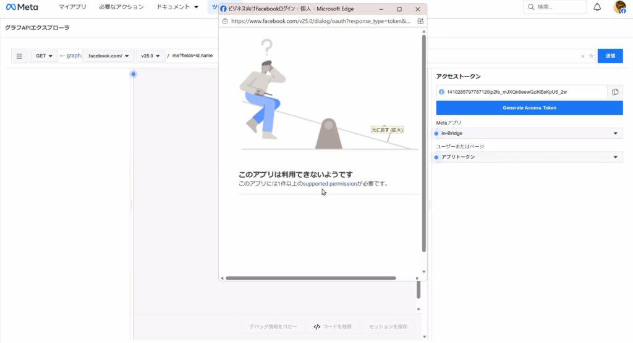Copy the access token with clipboard icon

[x=615, y=92]
